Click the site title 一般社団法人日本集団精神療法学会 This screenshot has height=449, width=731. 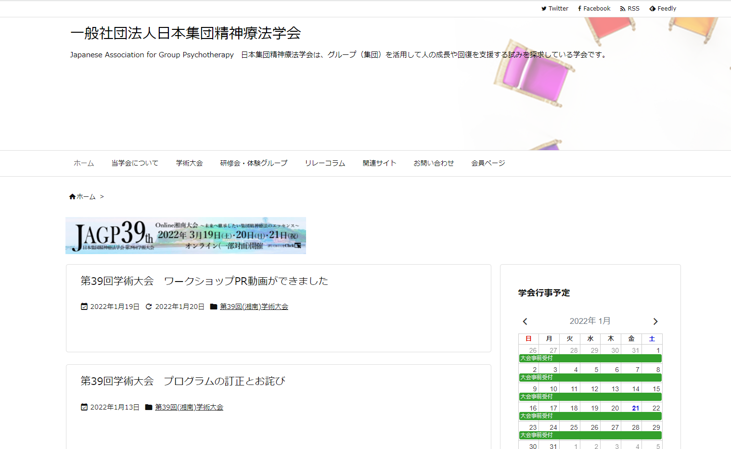click(185, 33)
